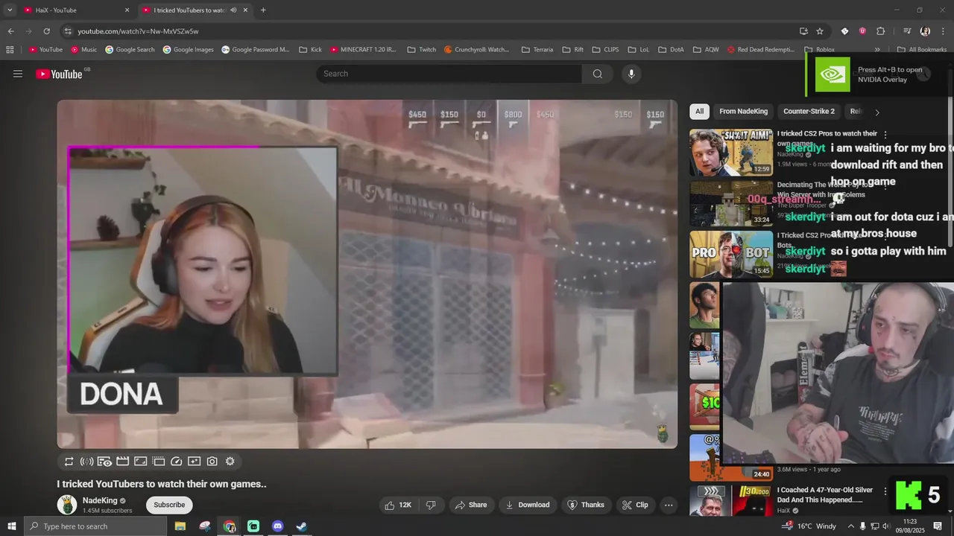The width and height of the screenshot is (954, 536).
Task: Select the Counter-Strike 2 chip
Action: point(809,112)
